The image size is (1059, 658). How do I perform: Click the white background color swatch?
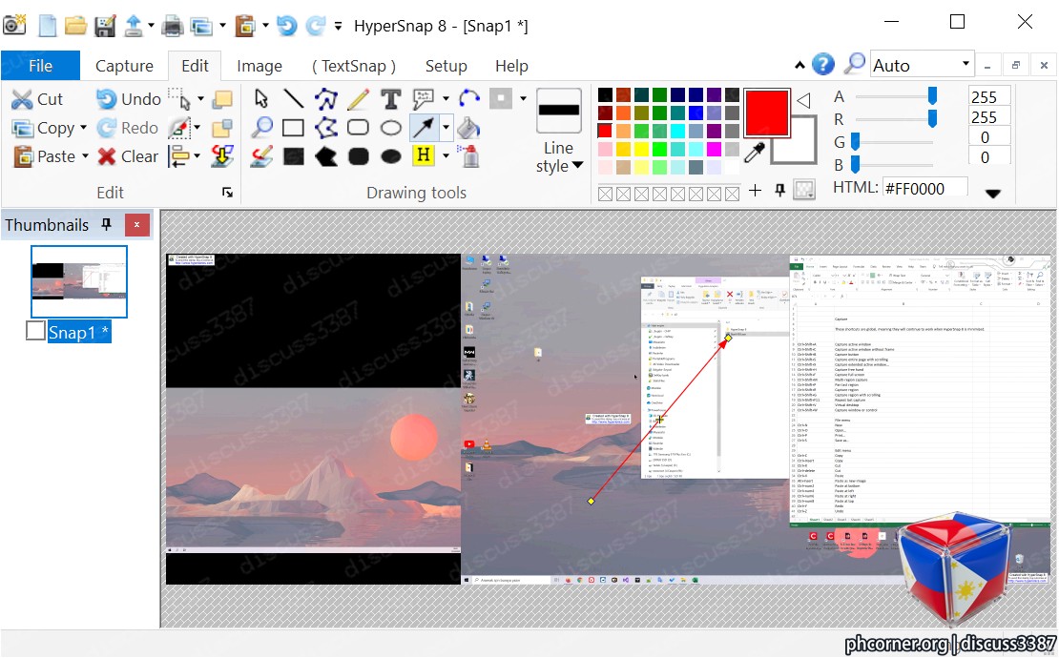pos(805,150)
